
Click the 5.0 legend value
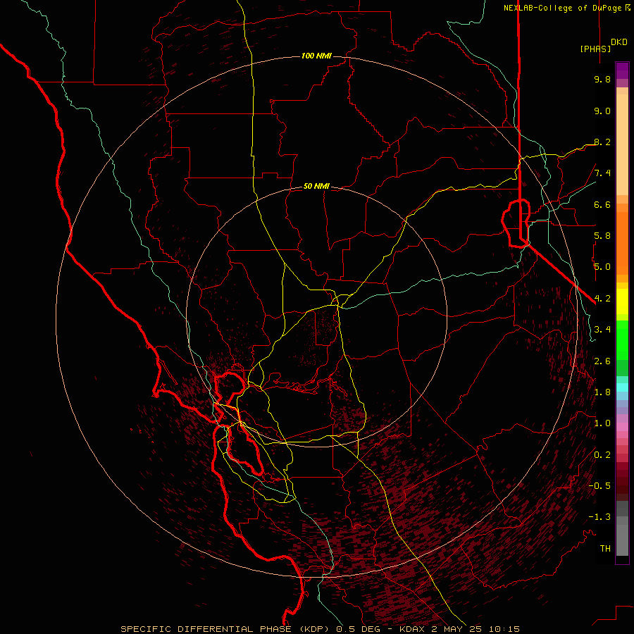pyautogui.click(x=602, y=267)
